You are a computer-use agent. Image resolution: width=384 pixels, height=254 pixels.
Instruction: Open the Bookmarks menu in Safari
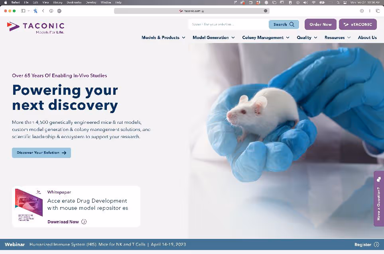74,2
